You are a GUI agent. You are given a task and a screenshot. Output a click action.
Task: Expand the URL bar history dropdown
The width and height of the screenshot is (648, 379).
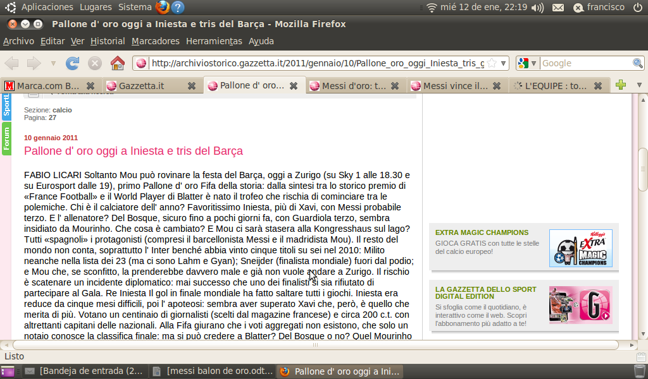point(504,63)
